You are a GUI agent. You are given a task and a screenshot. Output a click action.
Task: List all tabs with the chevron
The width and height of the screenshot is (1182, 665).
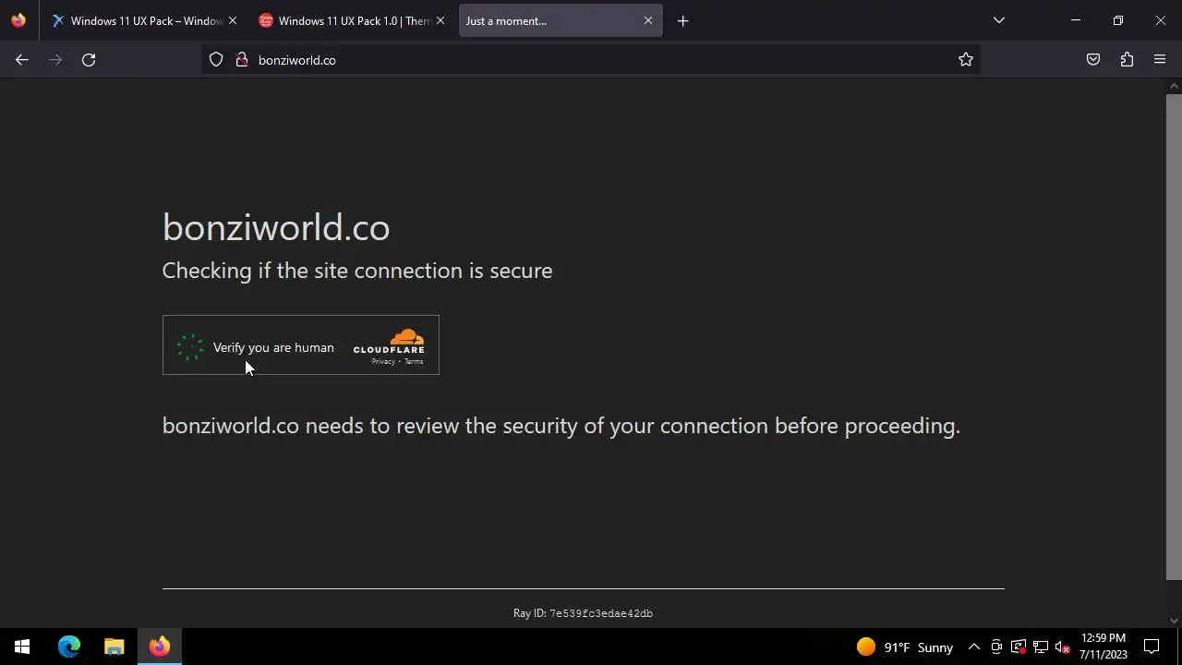point(998,20)
